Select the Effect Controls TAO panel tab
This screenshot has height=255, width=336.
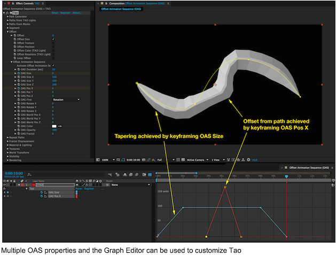pos(28,3)
